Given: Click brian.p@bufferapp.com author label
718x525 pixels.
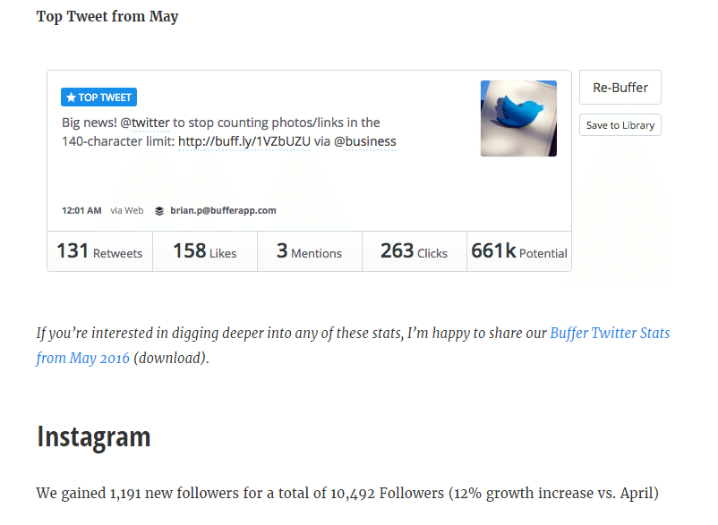Looking at the screenshot, I should [223, 210].
